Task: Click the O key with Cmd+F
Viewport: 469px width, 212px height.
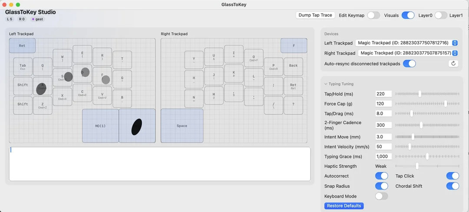Action: pyautogui.click(x=254, y=58)
